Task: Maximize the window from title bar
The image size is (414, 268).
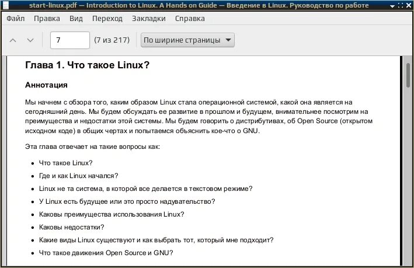Action: (401, 5)
